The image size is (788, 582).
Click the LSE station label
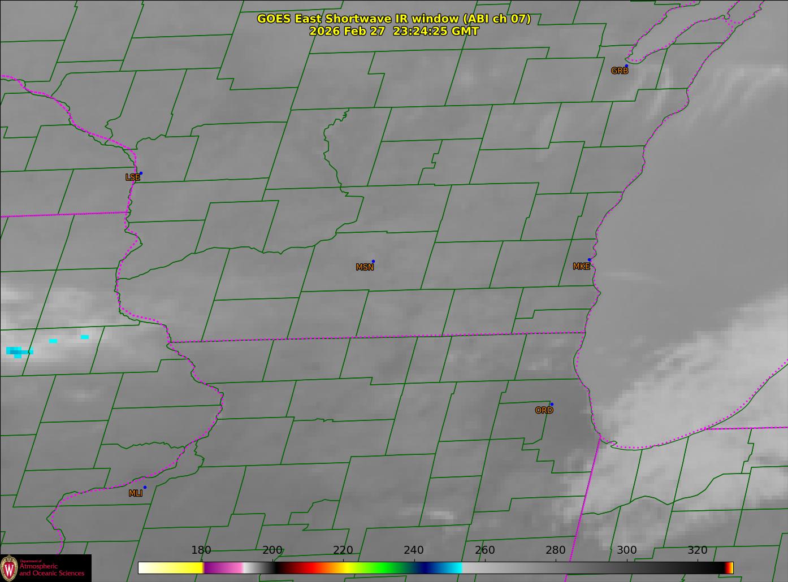click(x=132, y=177)
